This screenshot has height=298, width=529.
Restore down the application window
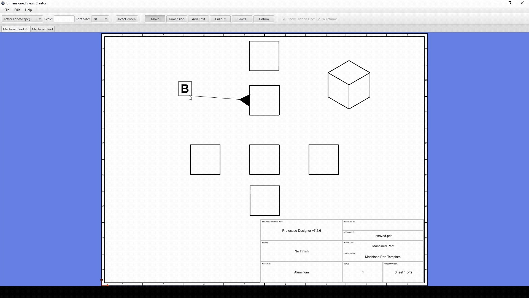509,3
